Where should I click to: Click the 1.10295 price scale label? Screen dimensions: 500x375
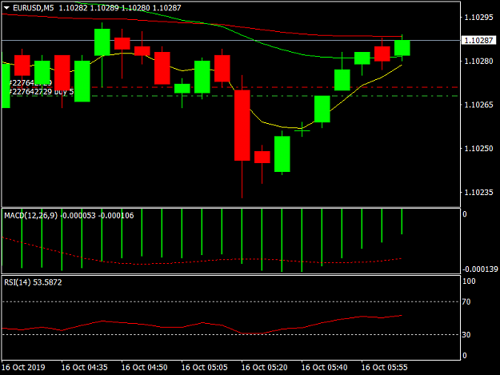pyautogui.click(x=478, y=18)
